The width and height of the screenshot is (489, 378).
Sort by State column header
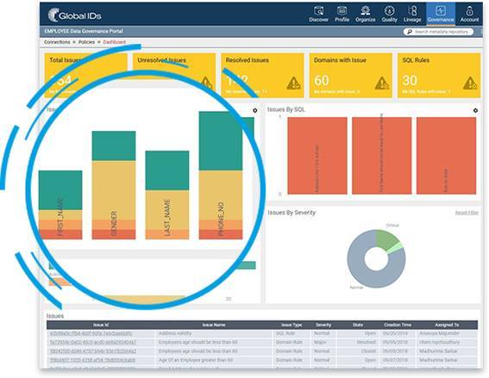coord(358,325)
